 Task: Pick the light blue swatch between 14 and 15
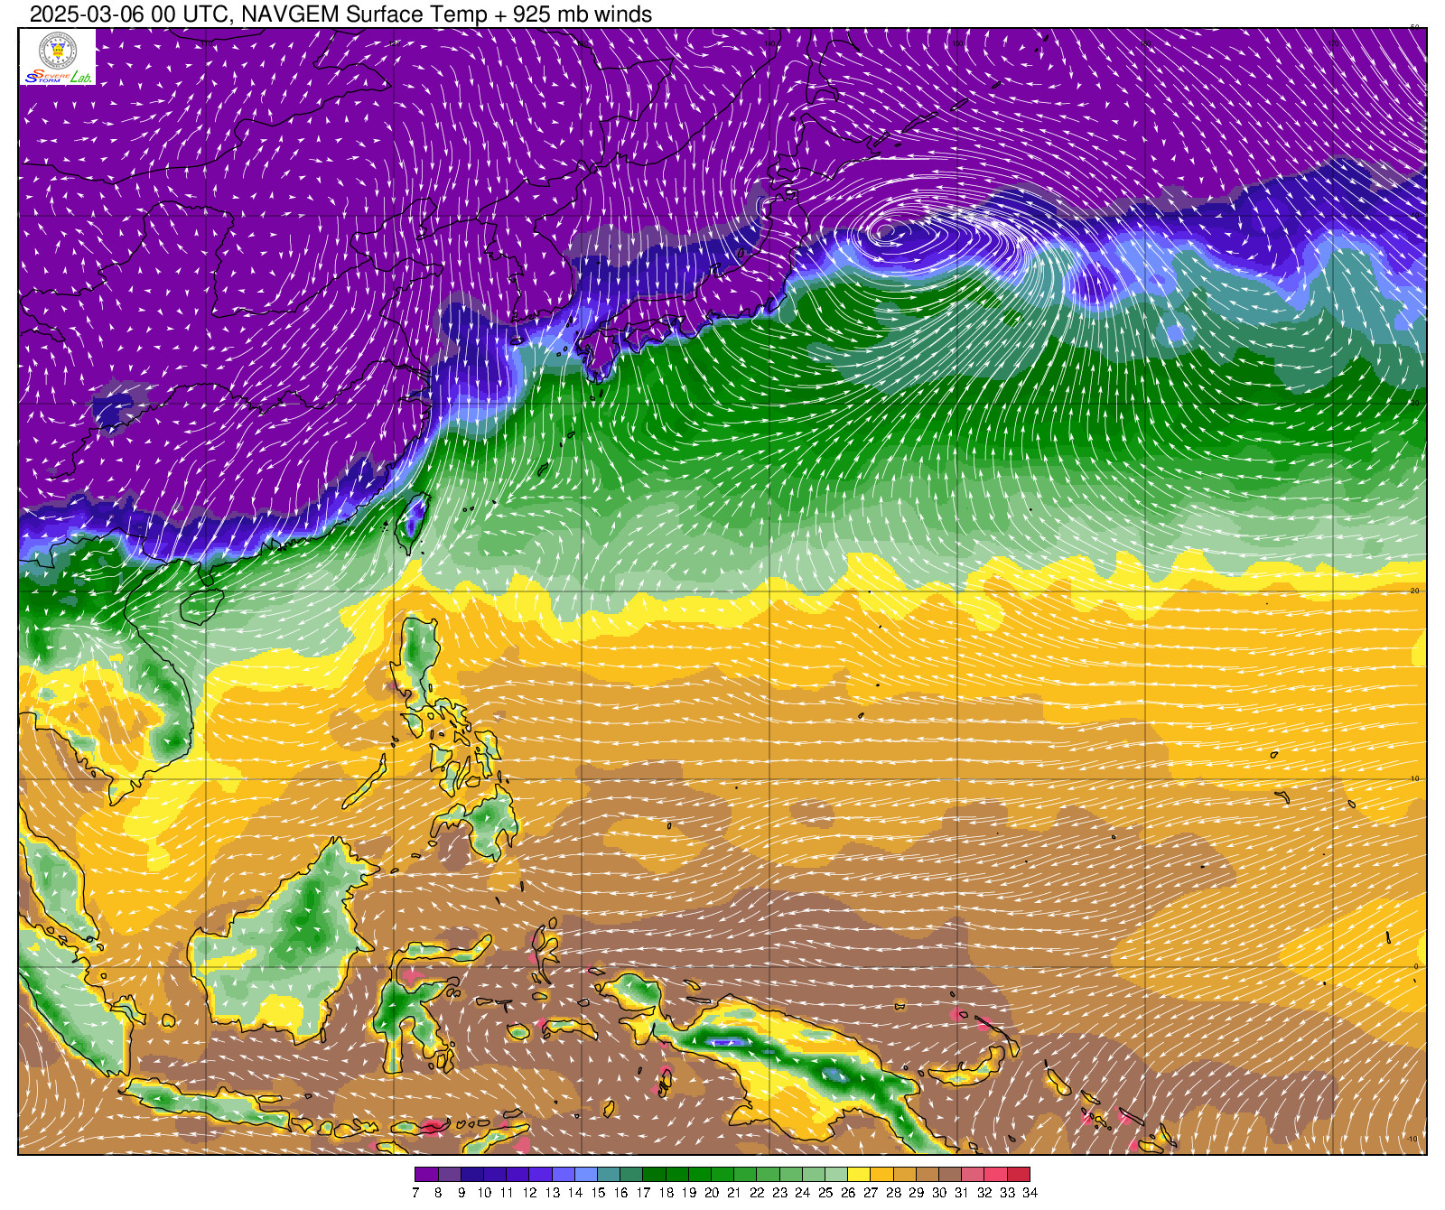[586, 1174]
